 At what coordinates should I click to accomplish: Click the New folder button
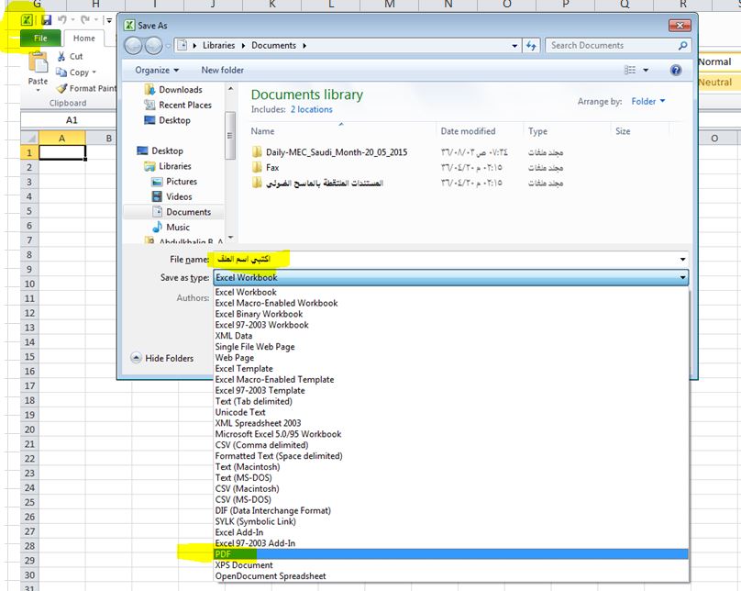coord(223,70)
